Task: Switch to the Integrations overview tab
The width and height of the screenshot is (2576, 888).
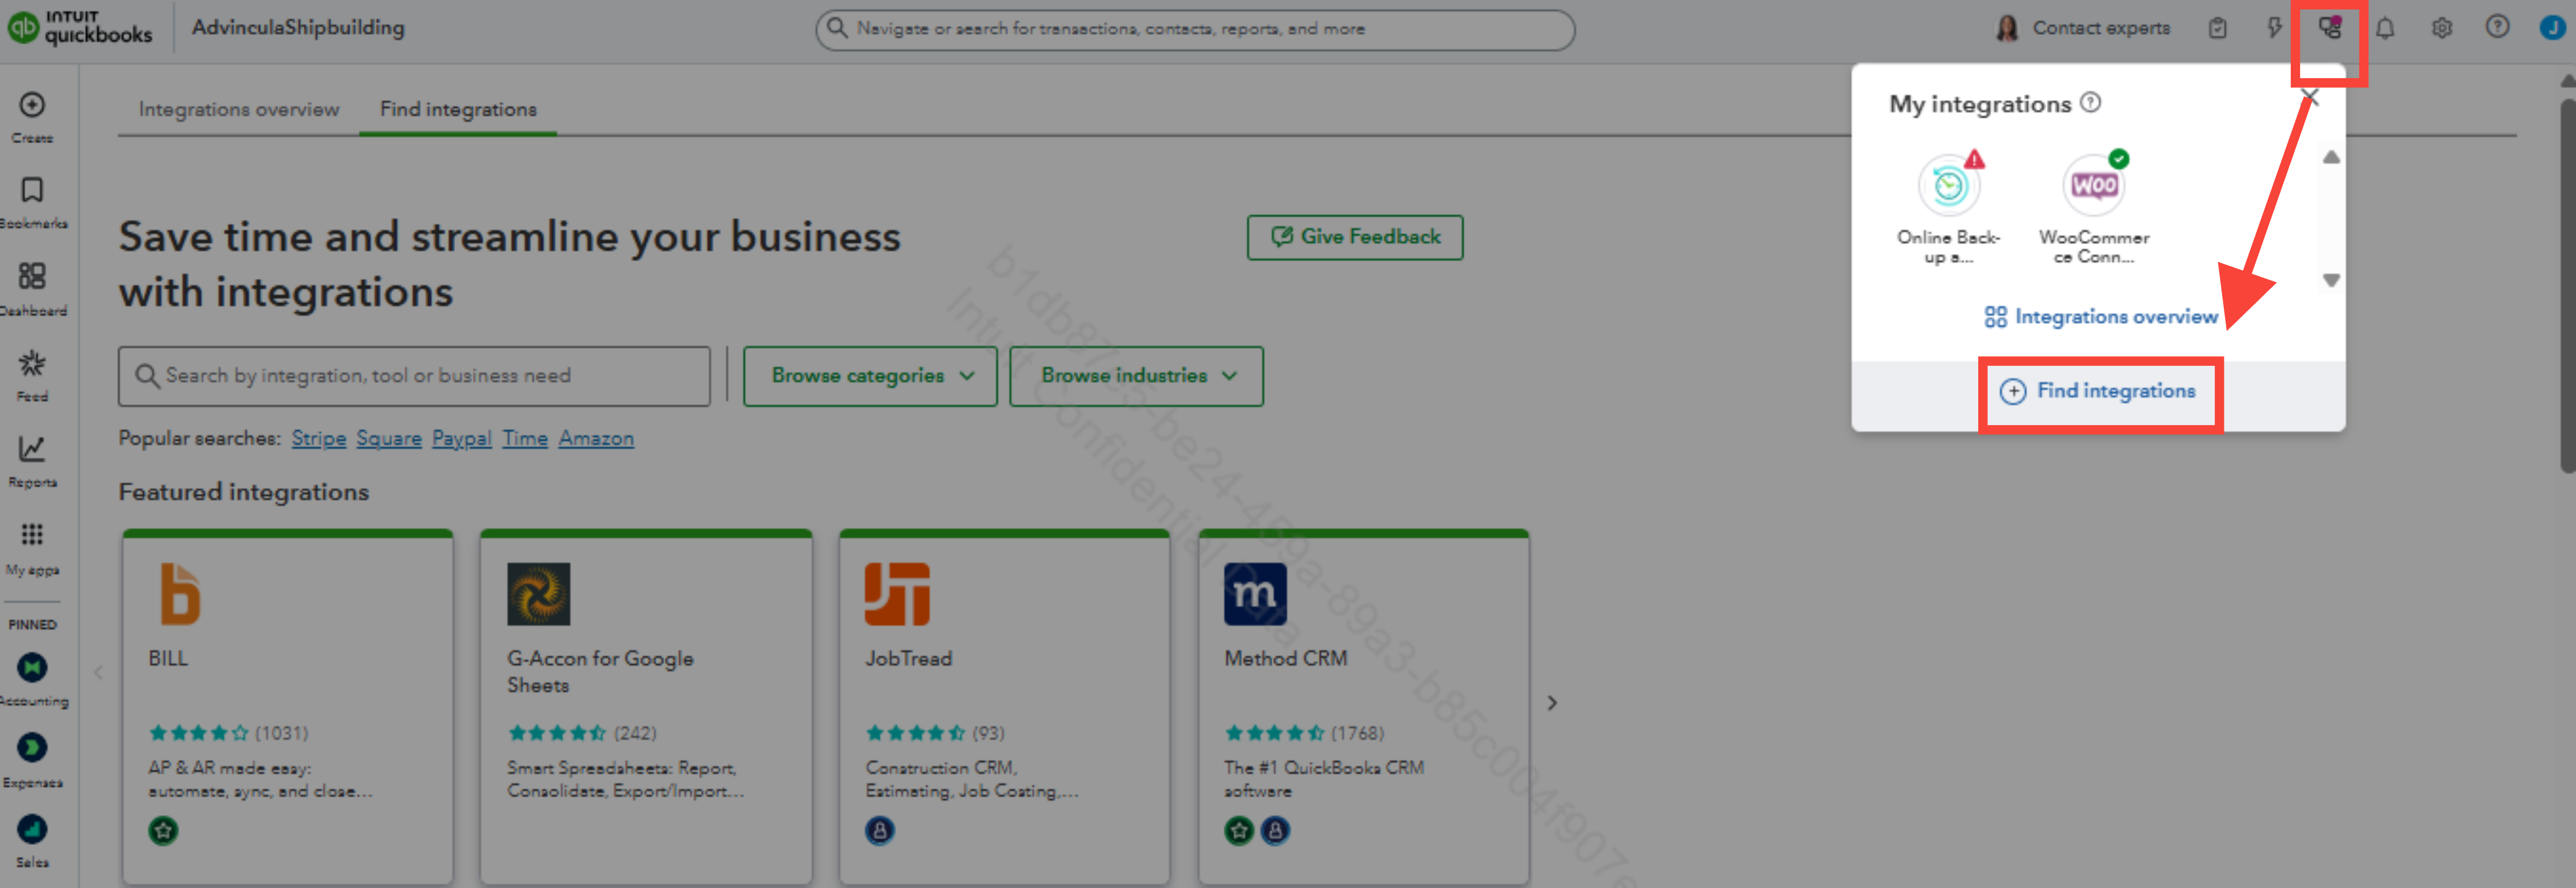Action: pos(239,109)
